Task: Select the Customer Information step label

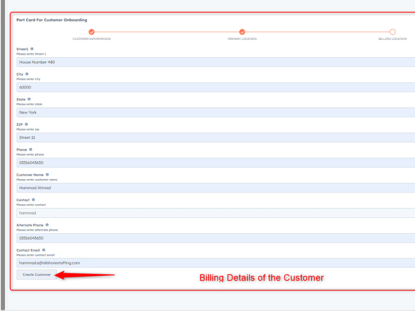Action: tap(91, 39)
